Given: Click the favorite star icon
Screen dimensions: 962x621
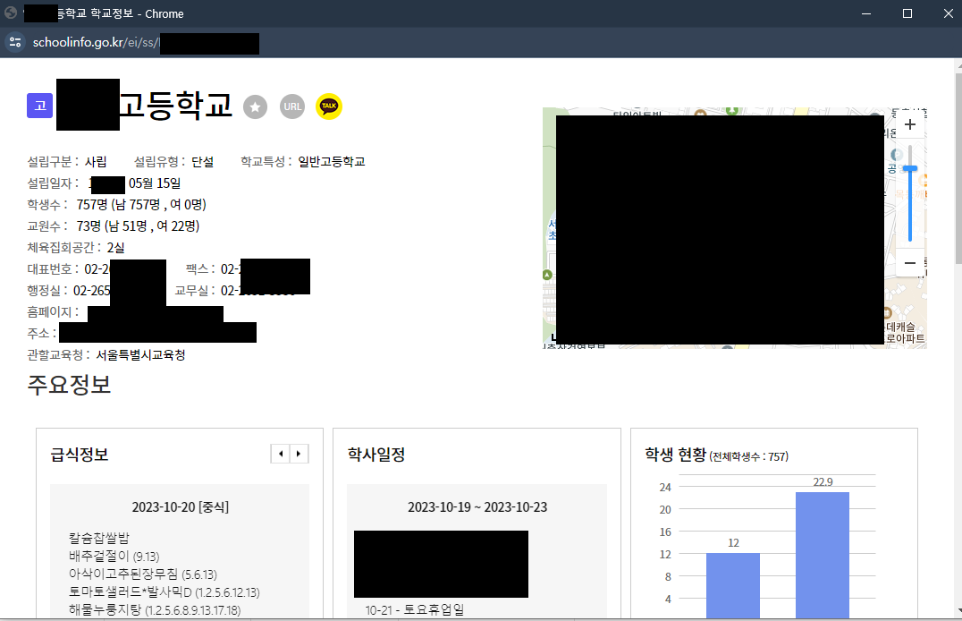Looking at the screenshot, I should coord(255,106).
